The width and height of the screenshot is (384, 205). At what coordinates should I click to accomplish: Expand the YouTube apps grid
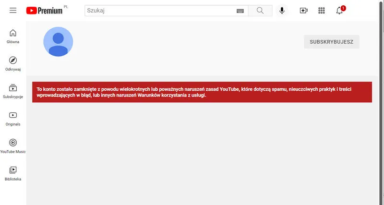(322, 11)
